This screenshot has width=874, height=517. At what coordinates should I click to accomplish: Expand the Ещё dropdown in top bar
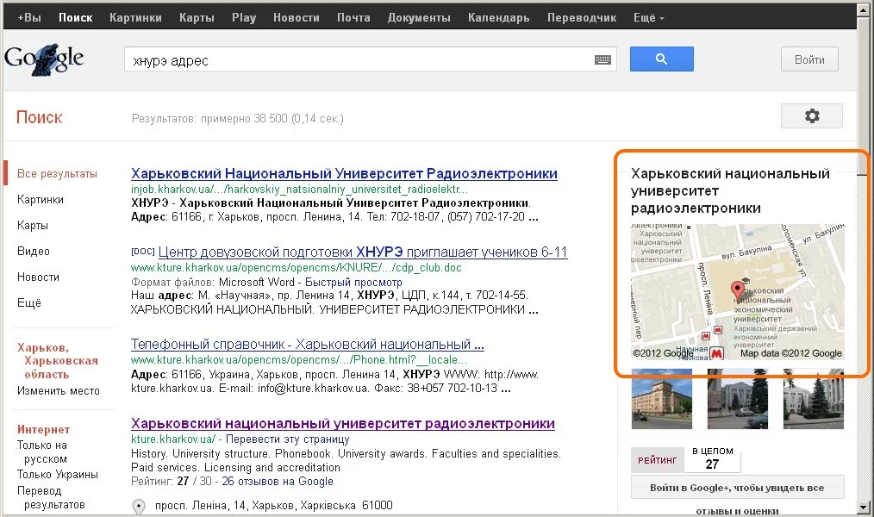click(x=648, y=17)
